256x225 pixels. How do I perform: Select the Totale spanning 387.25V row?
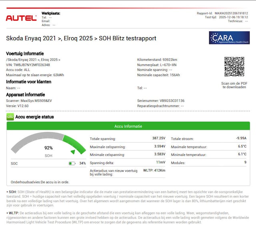point(127,138)
